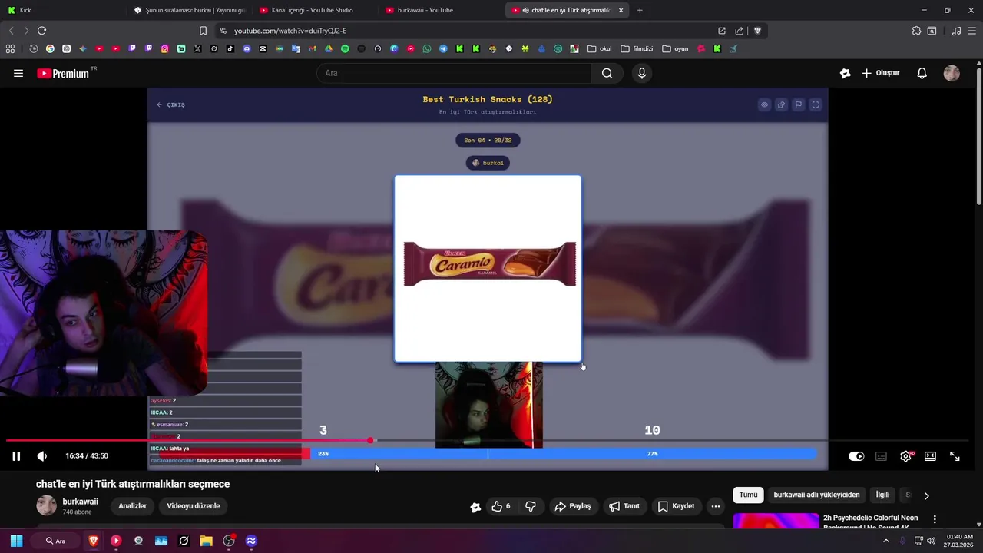Open X (Twitter) bookmark
983x553 pixels.
(197, 48)
